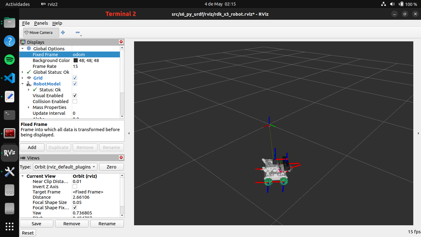
Task: Open Help from the Ubuntu dock
Action: [10, 41]
